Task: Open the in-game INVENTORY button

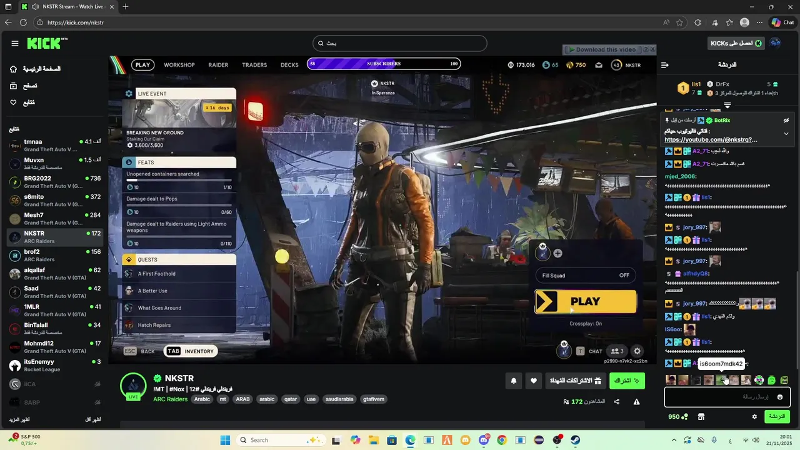Action: point(191,351)
